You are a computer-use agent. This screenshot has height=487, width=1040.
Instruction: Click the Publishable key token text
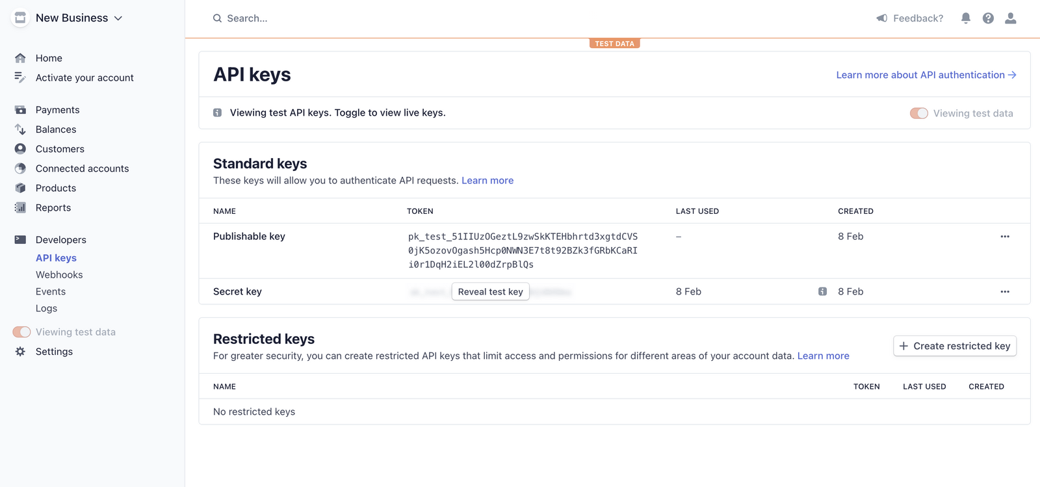pyautogui.click(x=523, y=250)
